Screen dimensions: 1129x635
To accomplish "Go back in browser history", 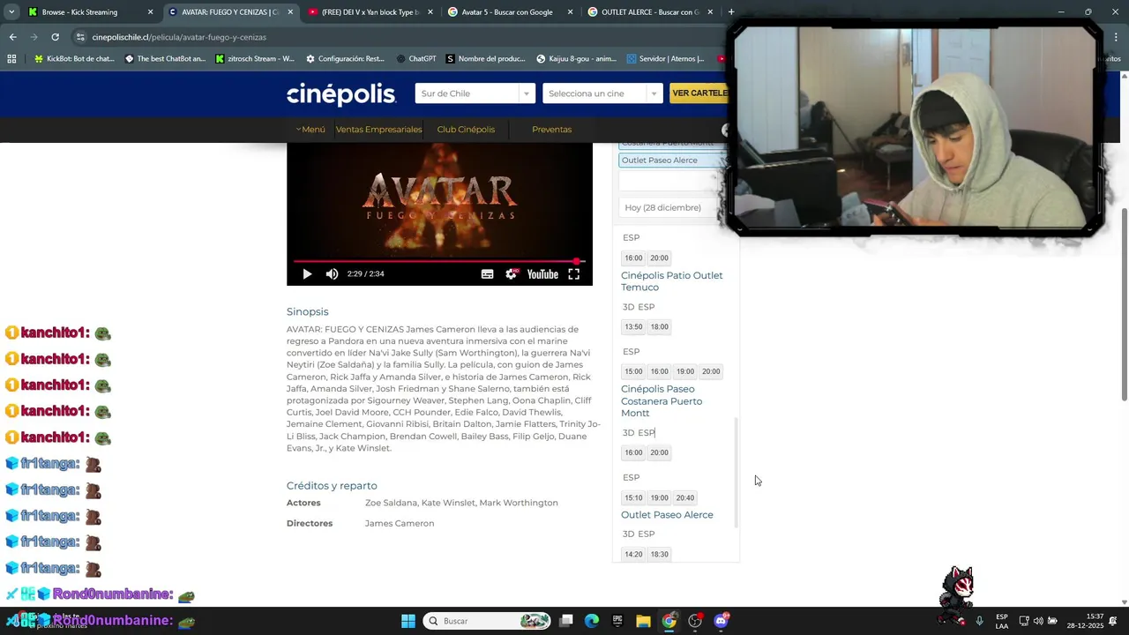I will point(12,37).
